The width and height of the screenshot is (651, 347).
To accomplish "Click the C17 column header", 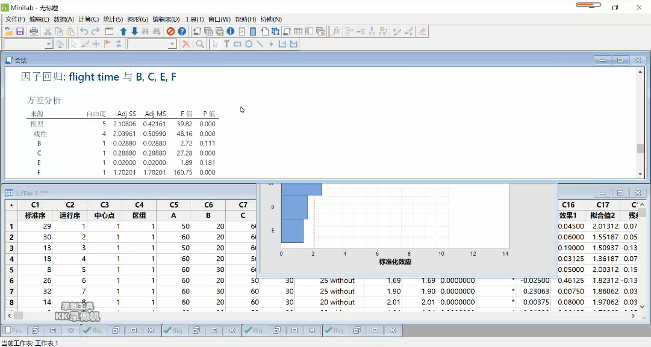I will (602, 205).
